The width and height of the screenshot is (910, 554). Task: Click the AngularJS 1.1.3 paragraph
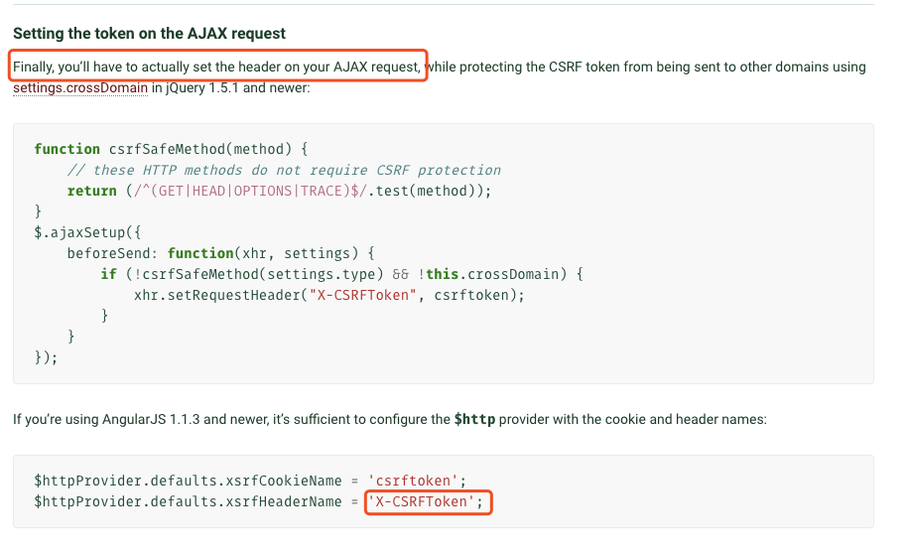click(389, 419)
